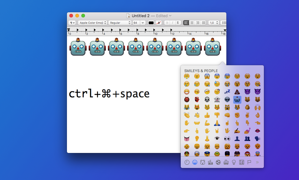
Task: Pick the highlighted robot emoji in the picker
Action: (x=237, y=100)
